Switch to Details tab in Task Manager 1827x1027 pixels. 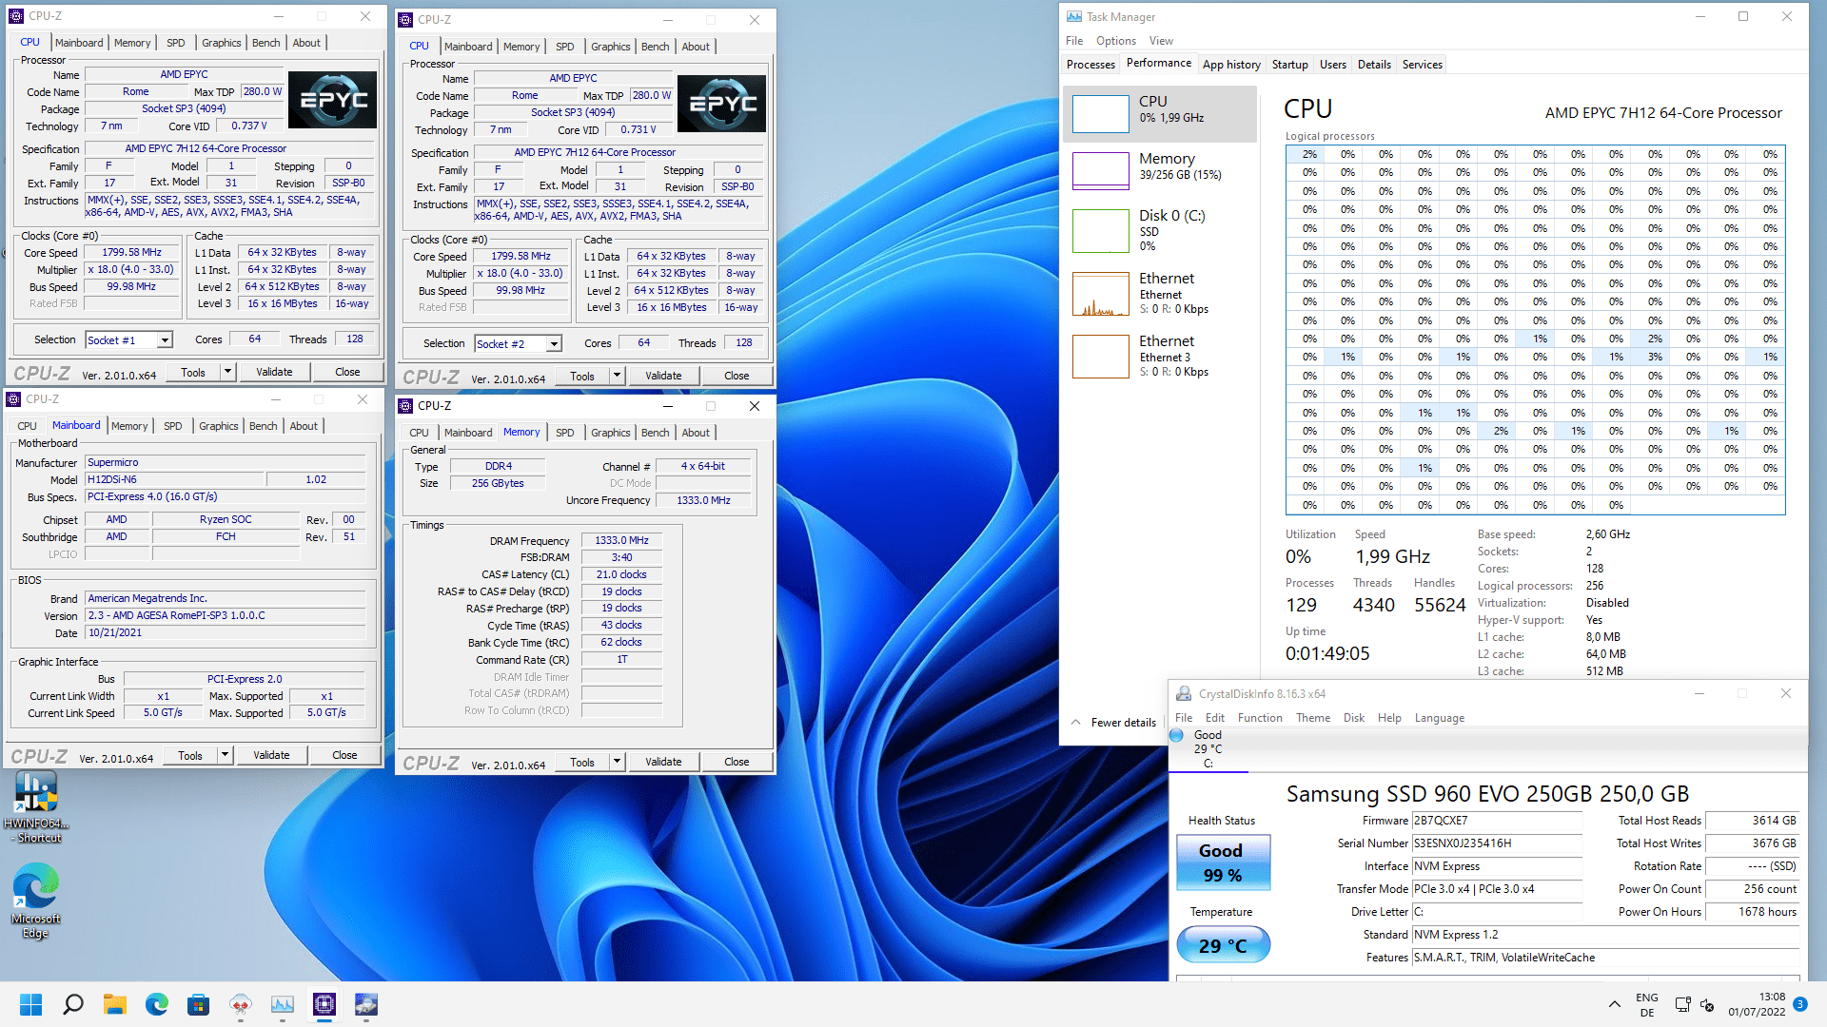point(1374,65)
